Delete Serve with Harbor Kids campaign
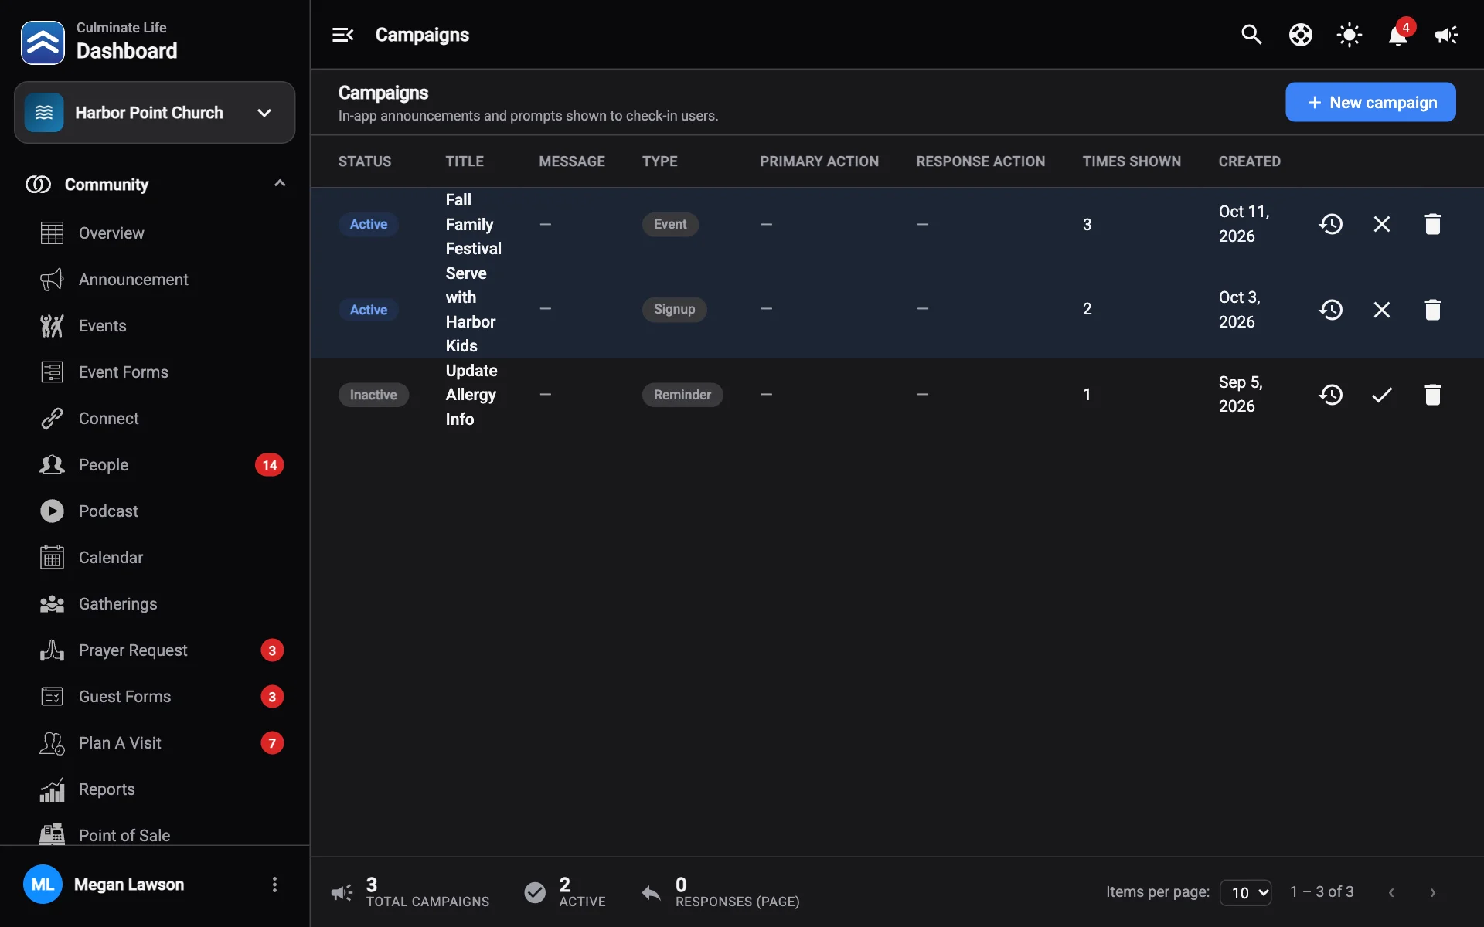Image resolution: width=1484 pixels, height=927 pixels. coord(1432,310)
